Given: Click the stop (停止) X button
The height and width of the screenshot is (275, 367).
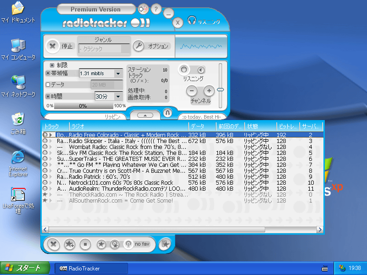Looking at the screenshot, I should click(52, 46).
